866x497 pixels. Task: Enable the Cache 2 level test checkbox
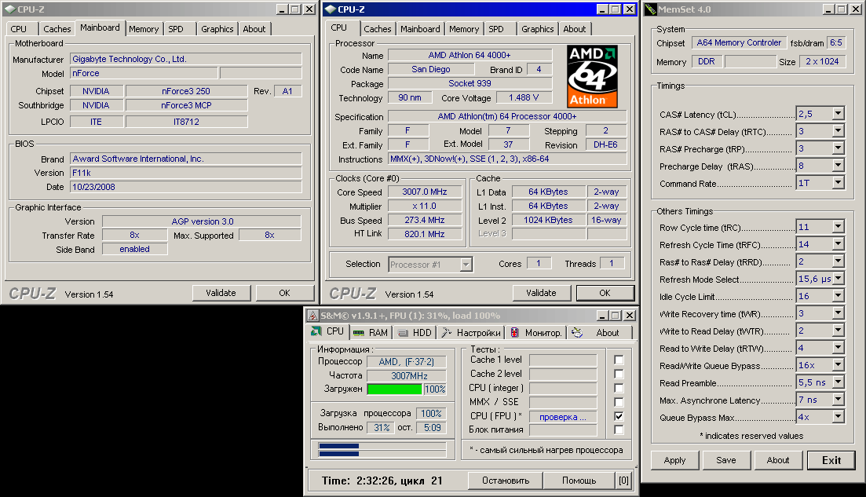coord(619,374)
